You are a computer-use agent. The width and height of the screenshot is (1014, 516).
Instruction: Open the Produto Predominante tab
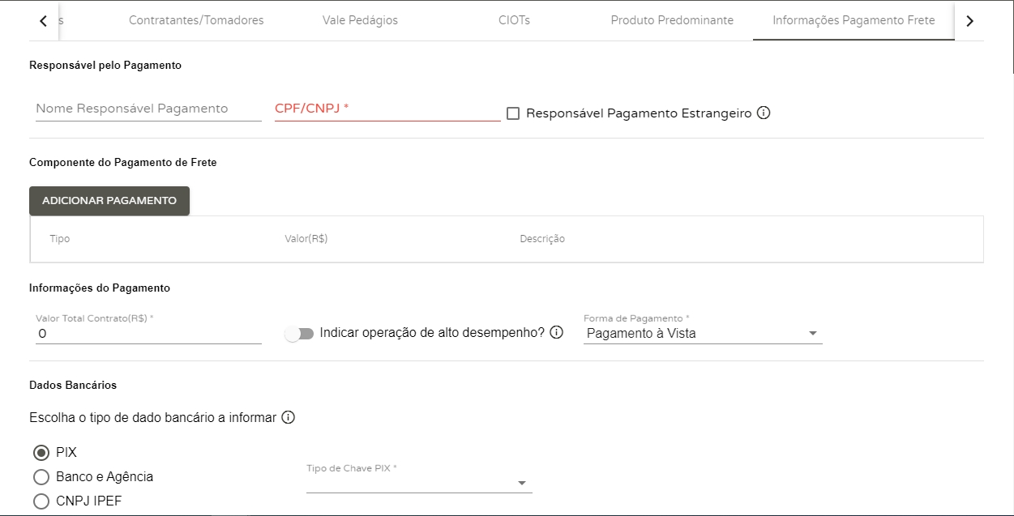point(672,20)
